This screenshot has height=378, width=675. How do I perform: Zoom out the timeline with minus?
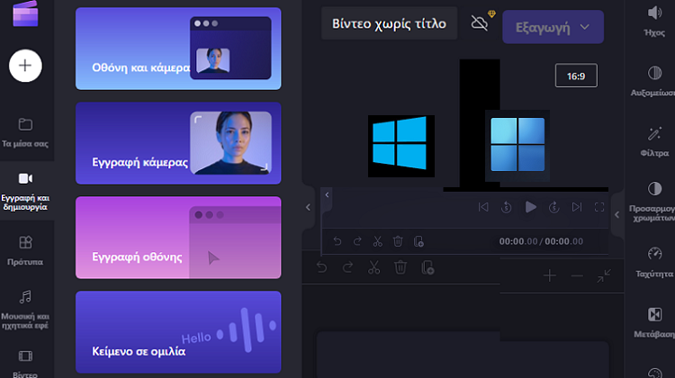(577, 275)
